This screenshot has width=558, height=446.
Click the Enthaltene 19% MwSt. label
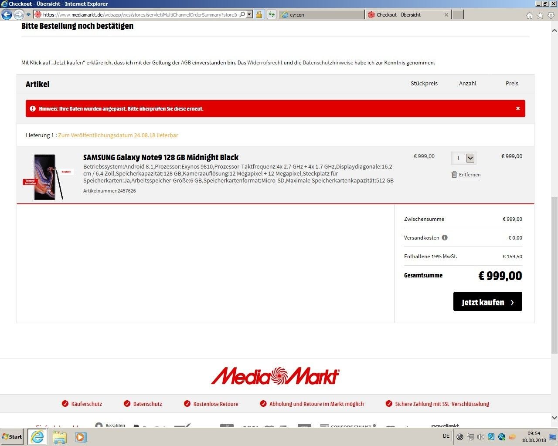coord(431,257)
